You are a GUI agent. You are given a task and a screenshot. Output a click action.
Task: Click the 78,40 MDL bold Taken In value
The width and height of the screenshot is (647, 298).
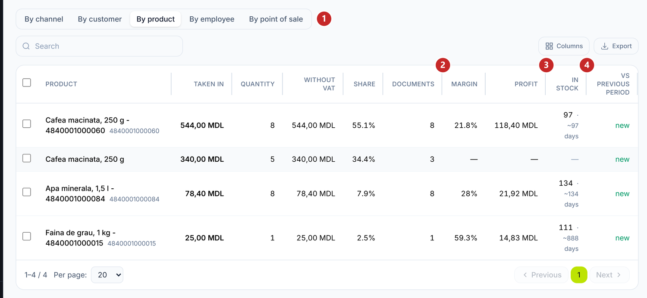tap(204, 194)
